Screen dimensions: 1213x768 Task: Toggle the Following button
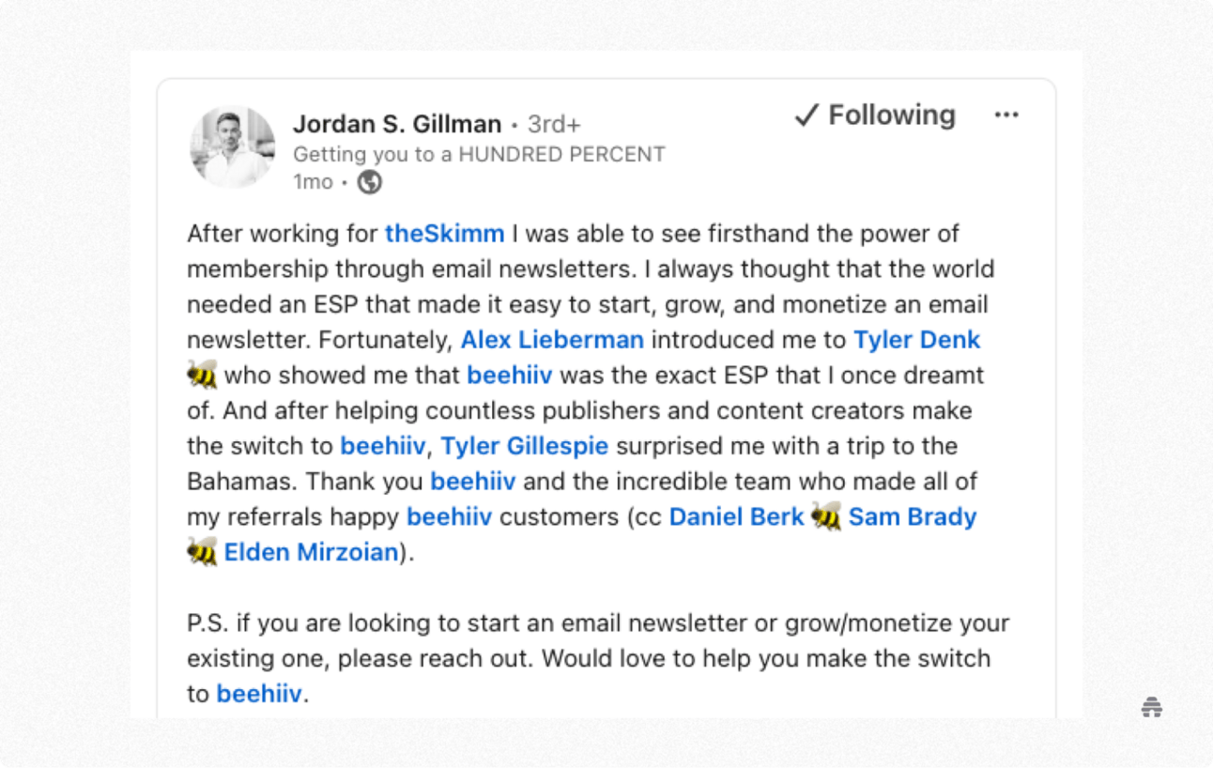point(875,115)
